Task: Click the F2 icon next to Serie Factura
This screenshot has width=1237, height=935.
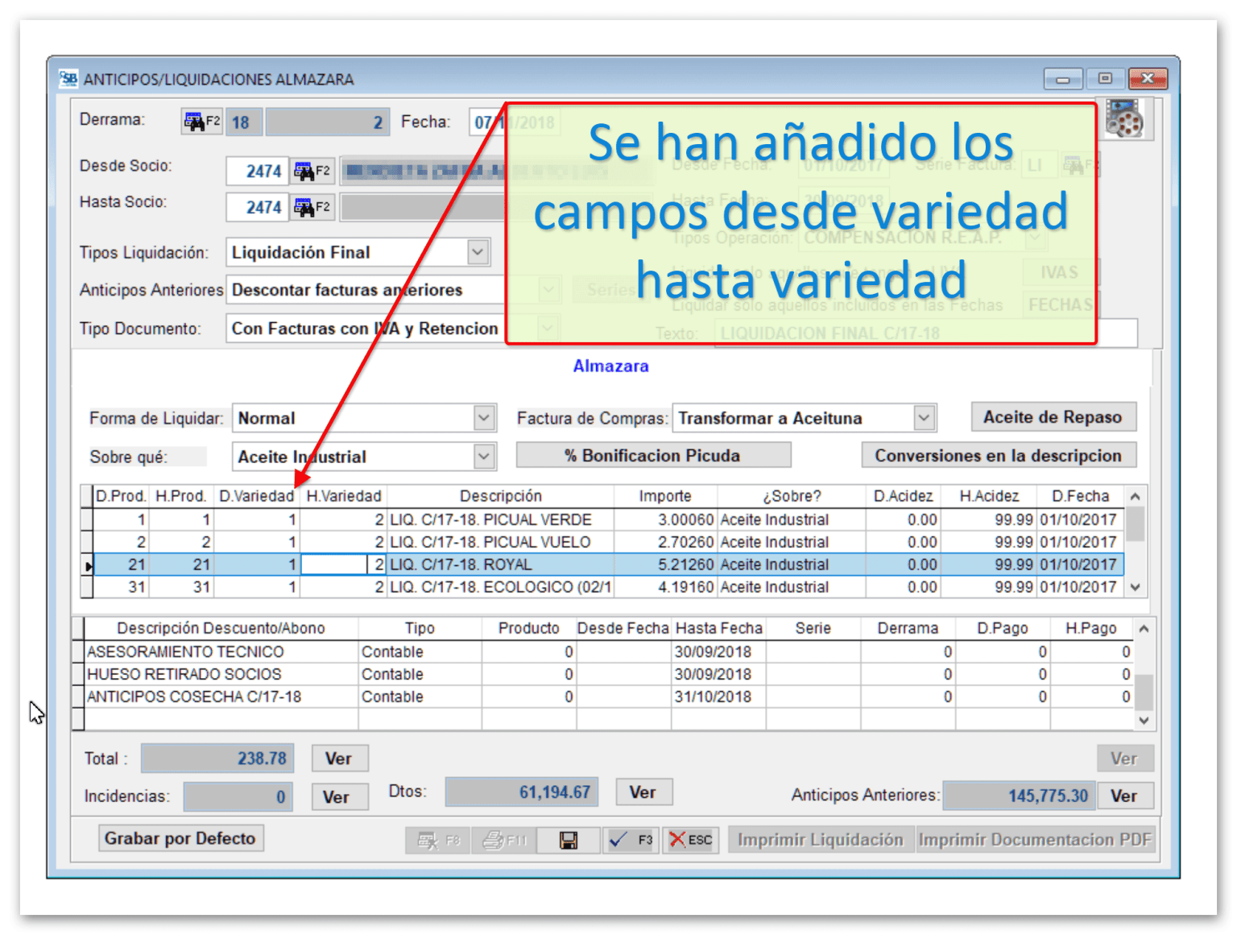Action: pyautogui.click(x=1079, y=164)
